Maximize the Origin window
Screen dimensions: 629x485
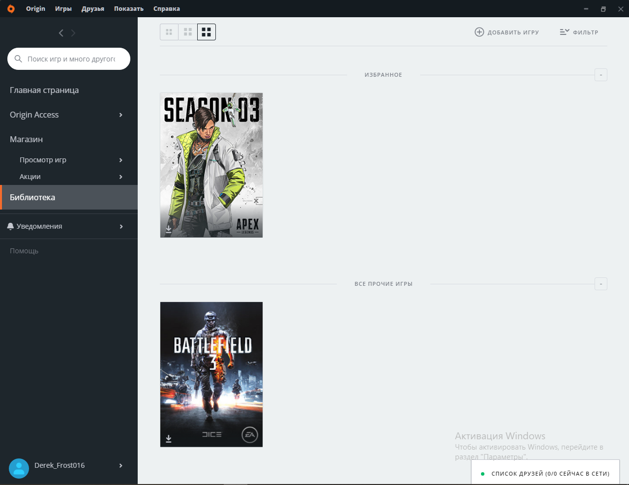point(603,9)
